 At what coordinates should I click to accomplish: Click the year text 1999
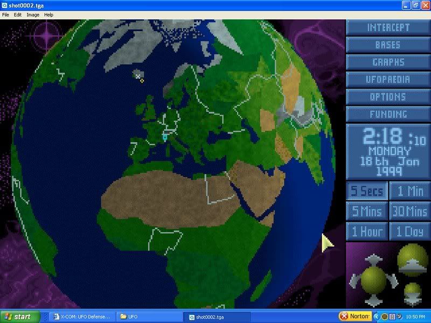click(389, 171)
